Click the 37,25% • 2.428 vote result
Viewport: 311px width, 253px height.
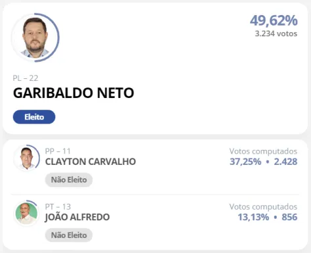[264, 162]
